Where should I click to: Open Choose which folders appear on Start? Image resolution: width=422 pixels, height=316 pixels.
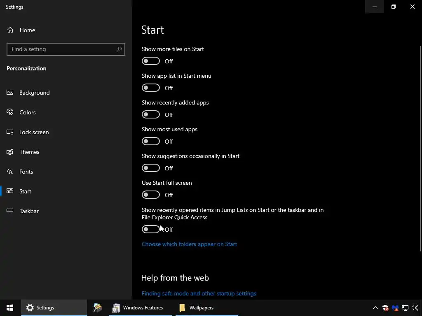click(x=189, y=244)
